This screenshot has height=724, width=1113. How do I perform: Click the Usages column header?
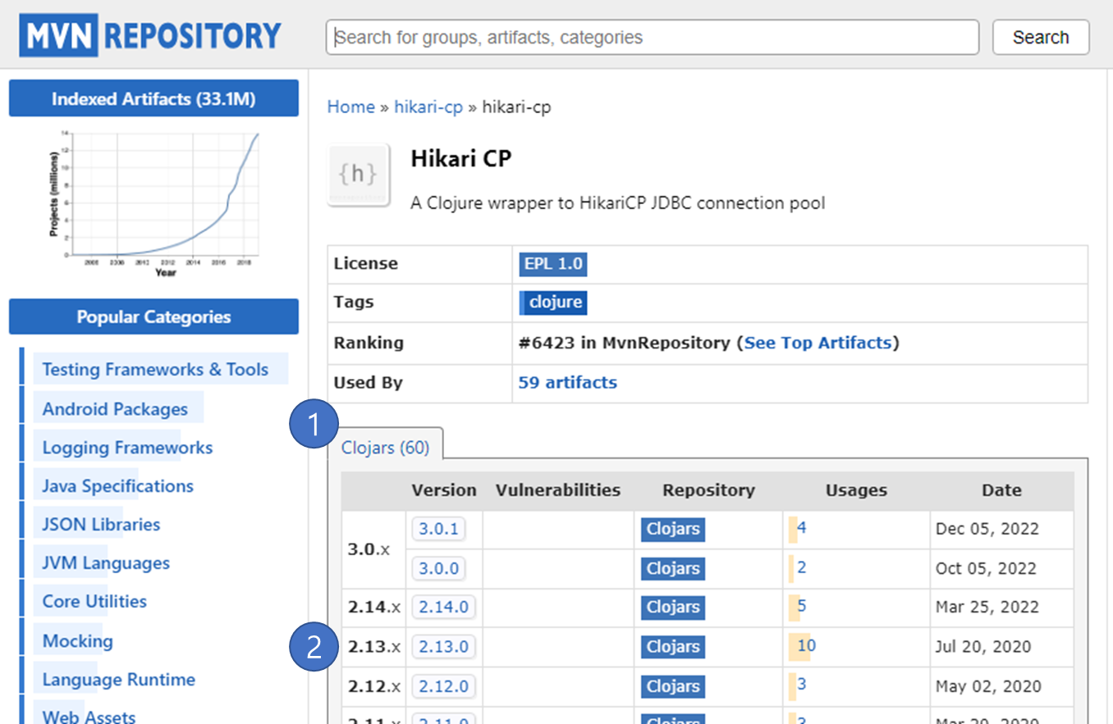click(x=856, y=490)
